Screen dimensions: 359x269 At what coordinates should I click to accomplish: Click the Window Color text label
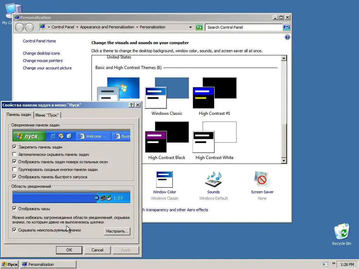pyautogui.click(x=164, y=192)
